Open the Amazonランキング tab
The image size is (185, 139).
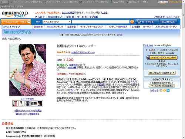point(55,27)
